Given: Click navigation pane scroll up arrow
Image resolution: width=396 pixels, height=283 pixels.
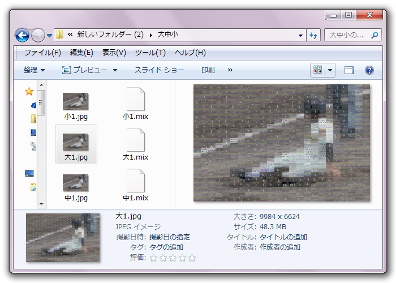Looking at the screenshot, I should click(41, 85).
